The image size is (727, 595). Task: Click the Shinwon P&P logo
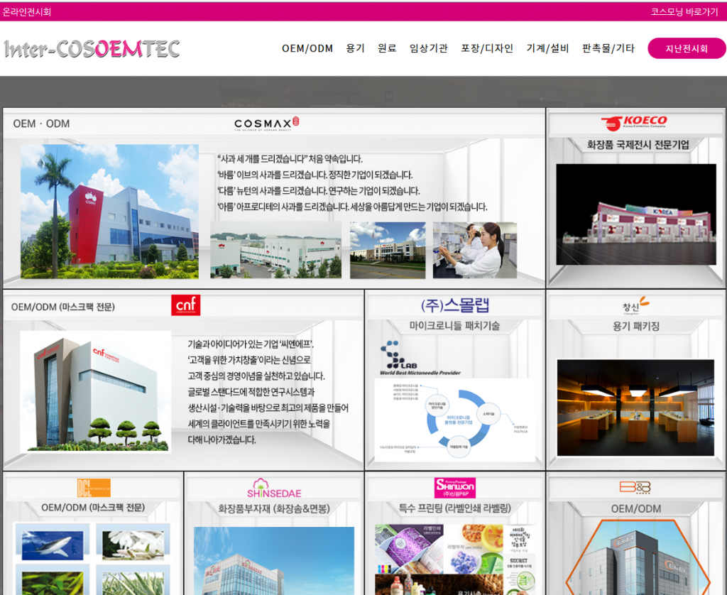pos(455,488)
